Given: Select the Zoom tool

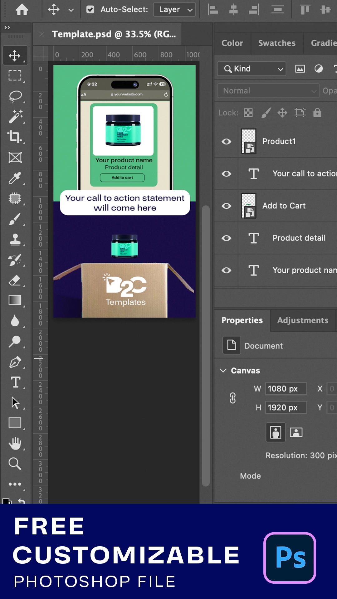Looking at the screenshot, I should pyautogui.click(x=15, y=464).
